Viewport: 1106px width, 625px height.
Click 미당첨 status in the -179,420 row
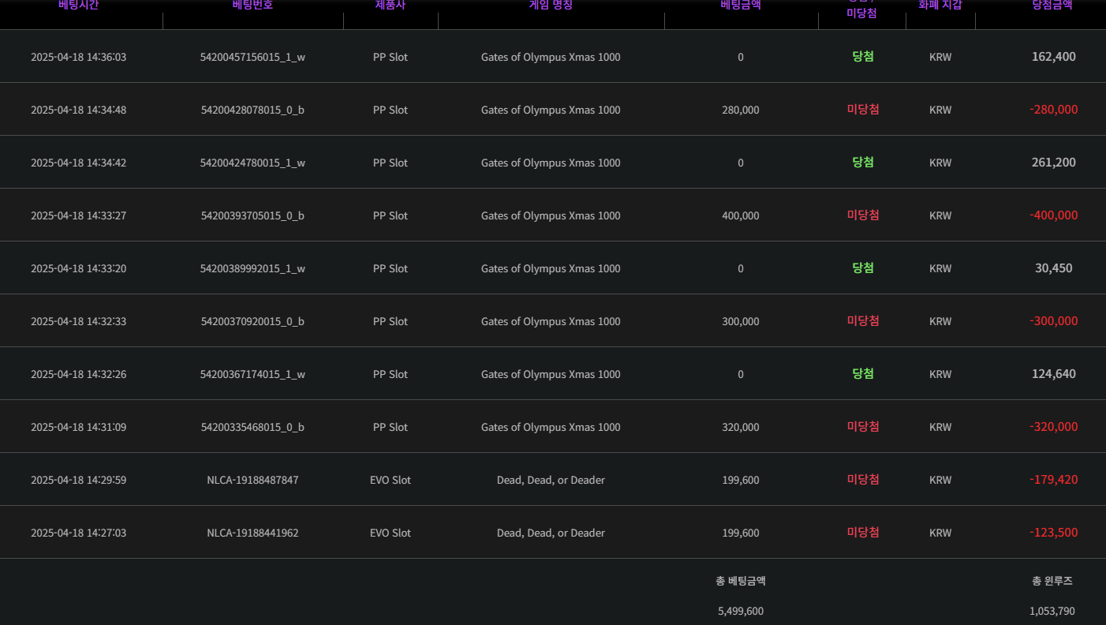pyautogui.click(x=863, y=479)
